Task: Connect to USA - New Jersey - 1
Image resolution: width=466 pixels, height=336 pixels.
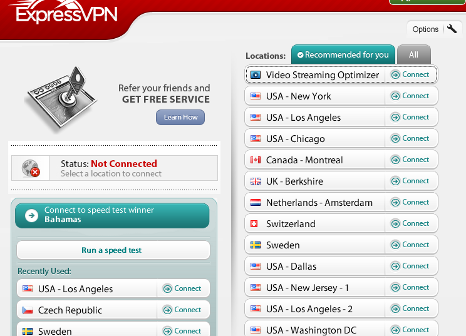Action: 410,287
